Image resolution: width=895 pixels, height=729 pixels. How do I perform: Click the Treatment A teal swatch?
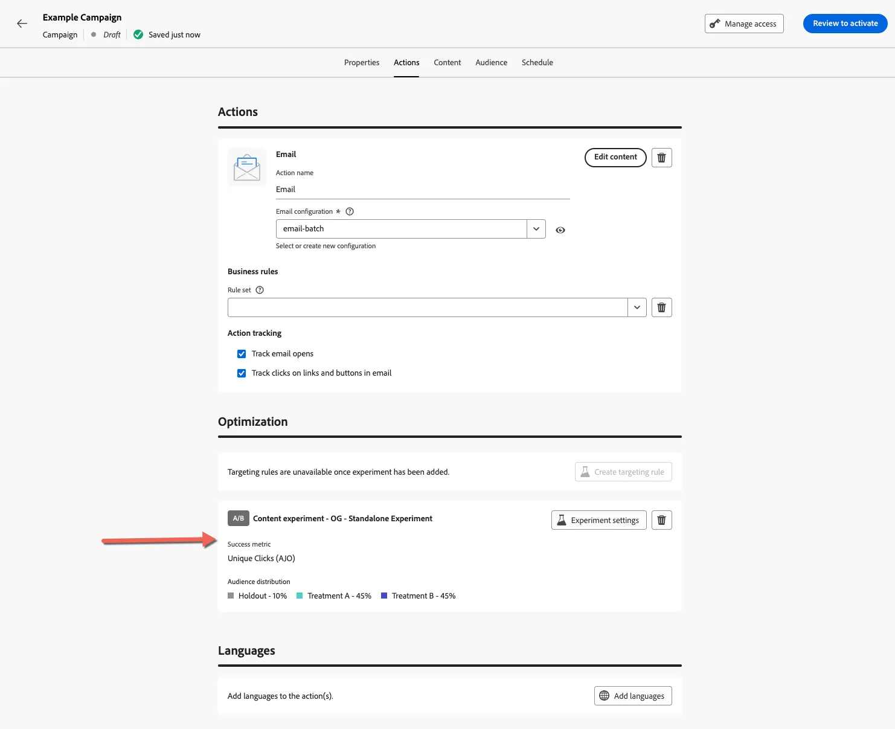tap(300, 596)
